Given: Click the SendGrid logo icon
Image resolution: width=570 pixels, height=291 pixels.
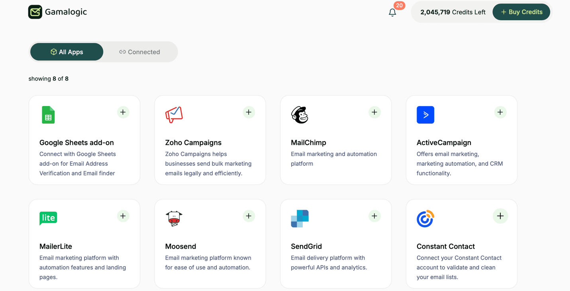Looking at the screenshot, I should [300, 218].
